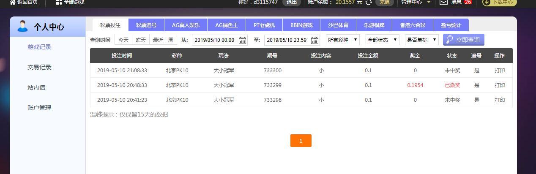Click the 已派奖 status text

(x=452, y=85)
